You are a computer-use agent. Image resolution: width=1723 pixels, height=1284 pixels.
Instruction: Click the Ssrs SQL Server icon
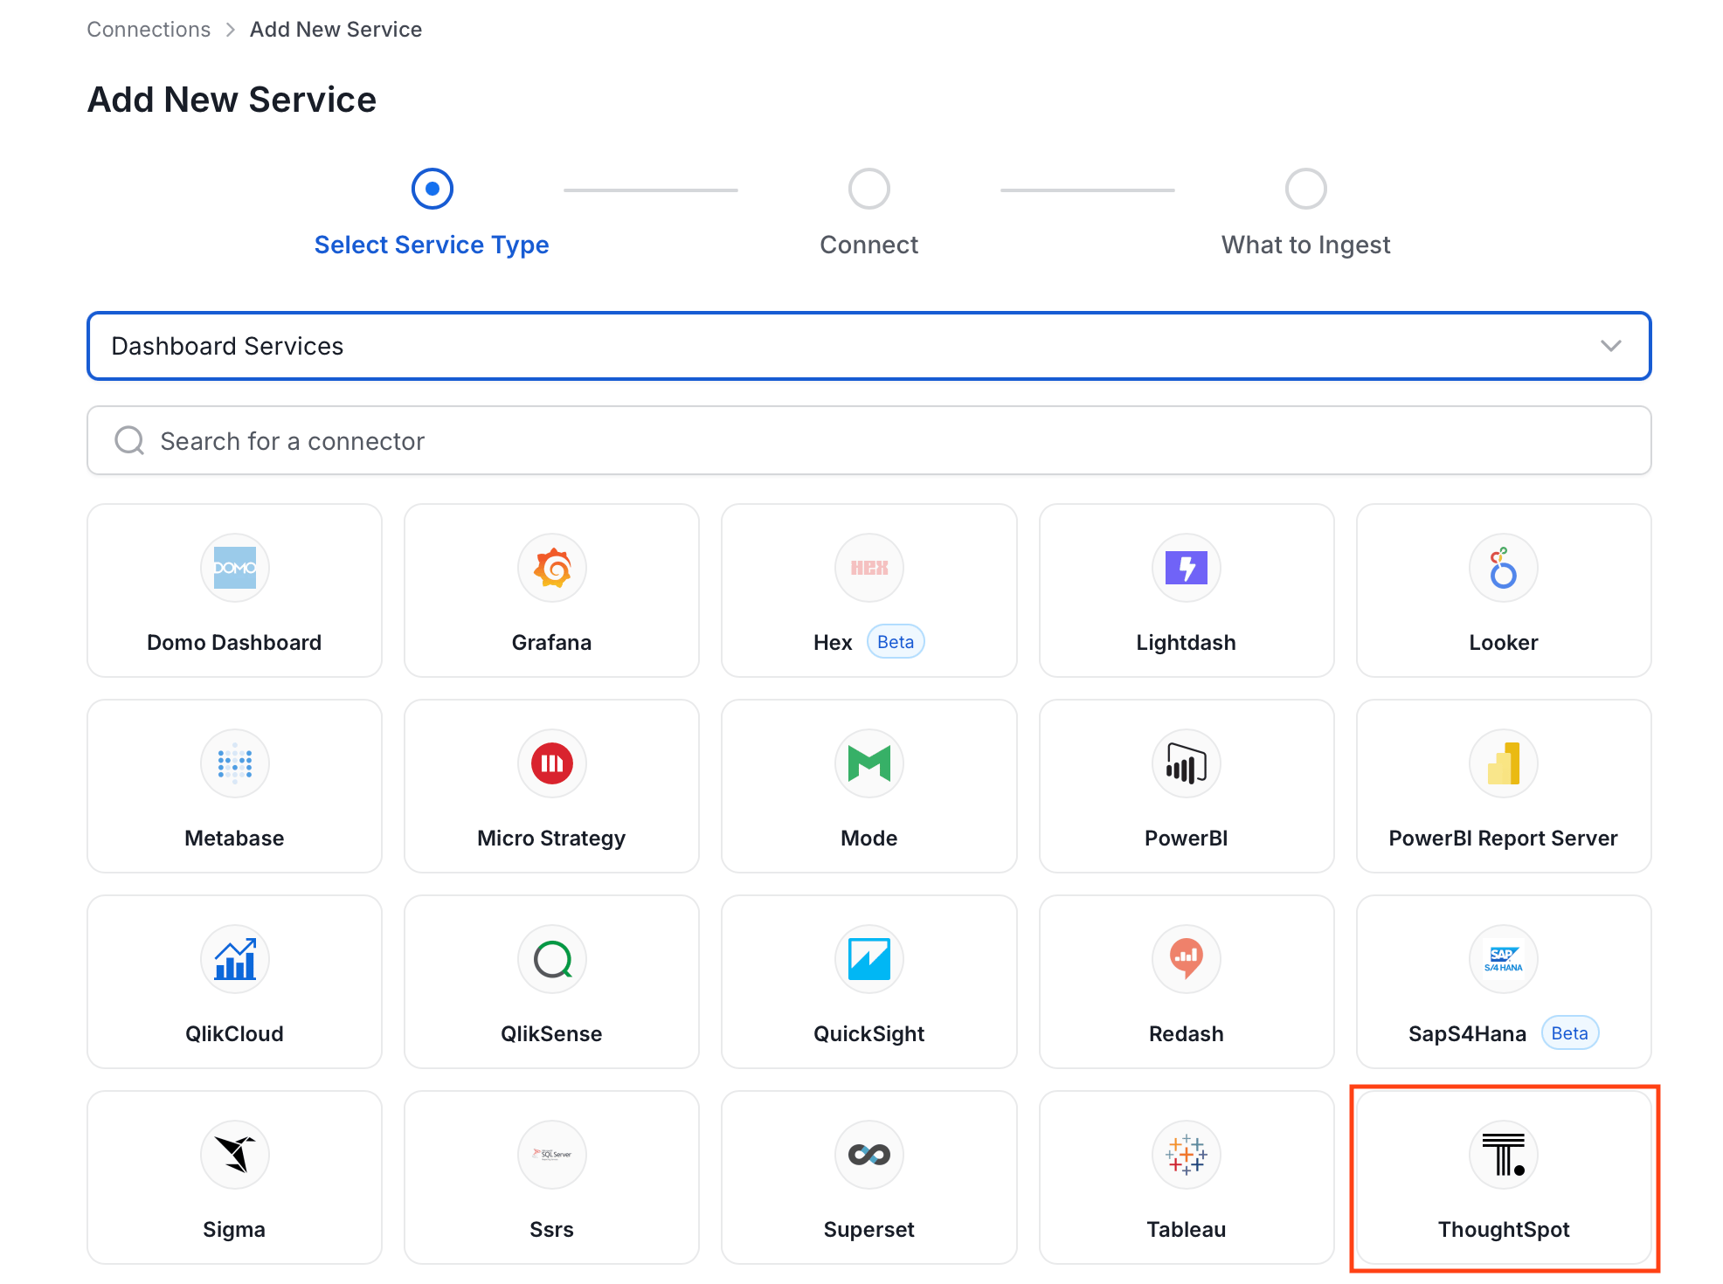[x=551, y=1155]
